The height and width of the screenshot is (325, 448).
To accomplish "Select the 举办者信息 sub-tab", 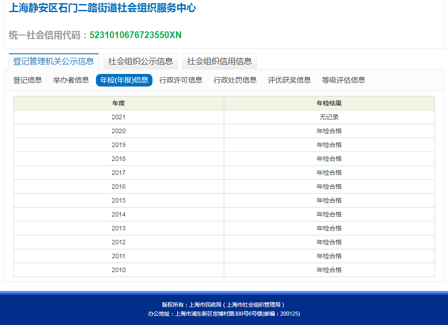I will [71, 80].
